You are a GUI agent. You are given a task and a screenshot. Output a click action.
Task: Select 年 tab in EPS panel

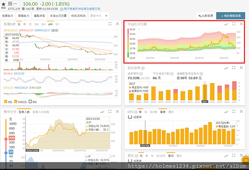coord(146,112)
